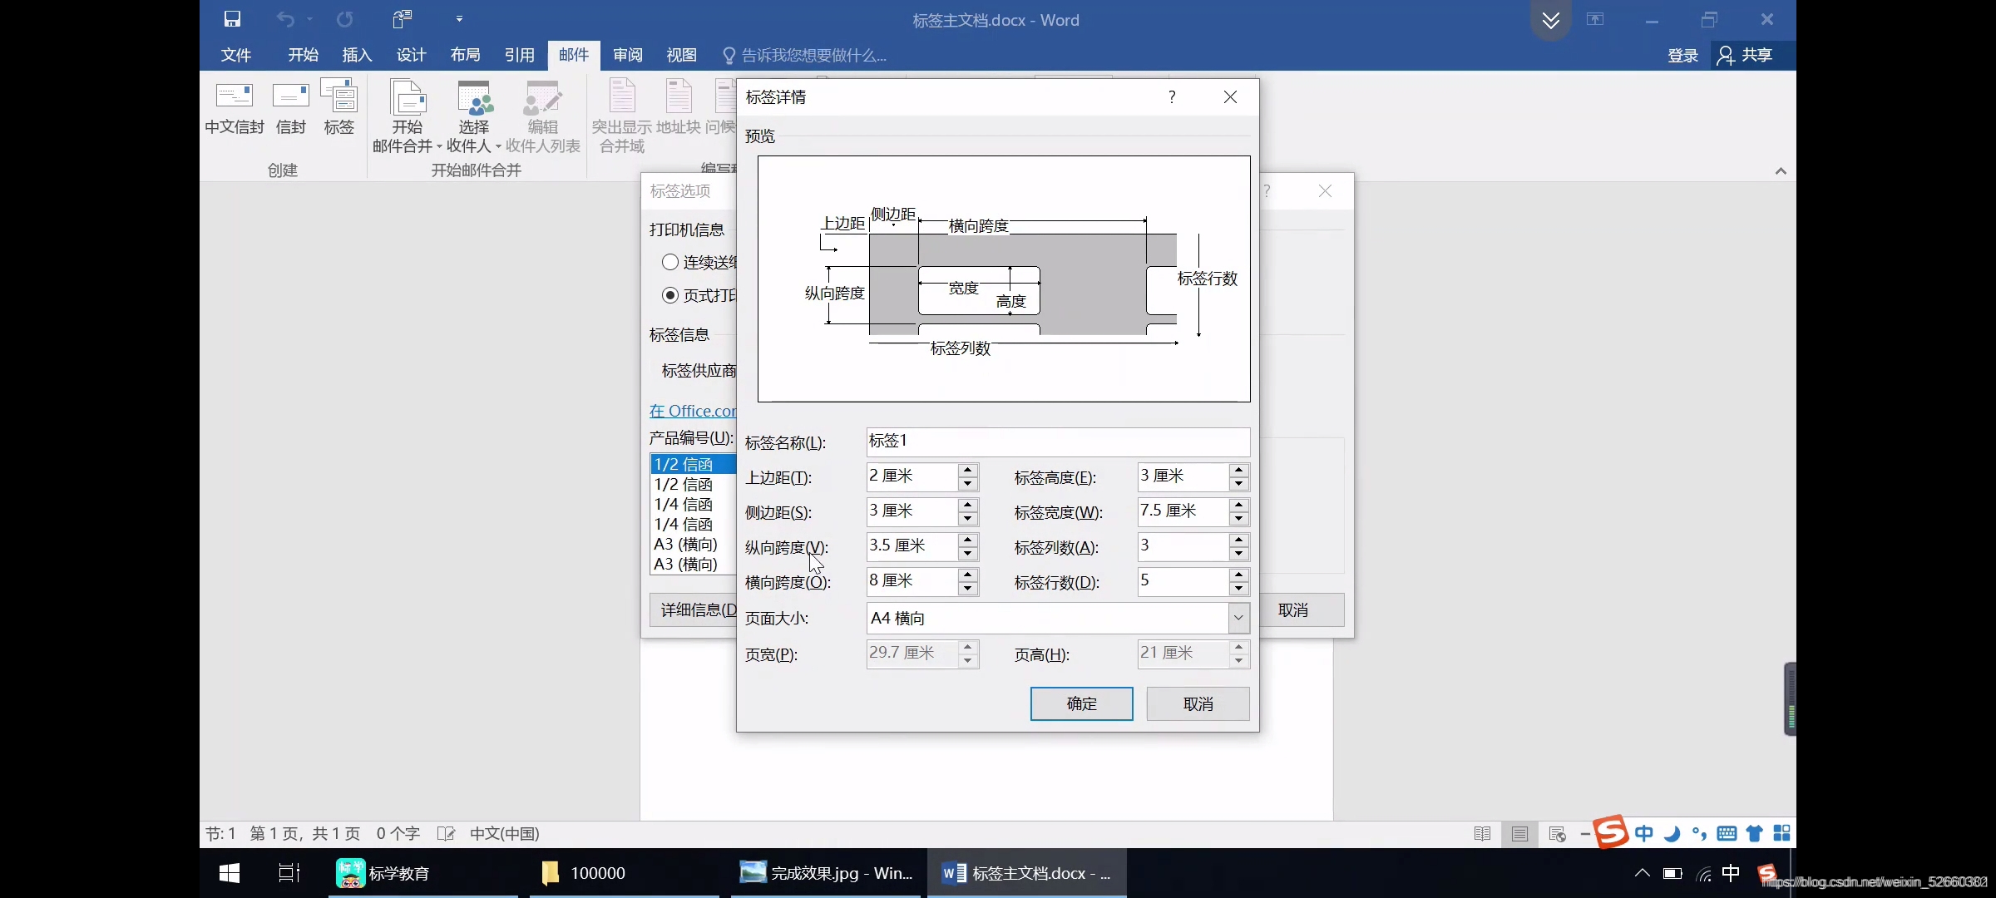Confirm the label details with 确定
The width and height of the screenshot is (1996, 898).
click(1081, 703)
